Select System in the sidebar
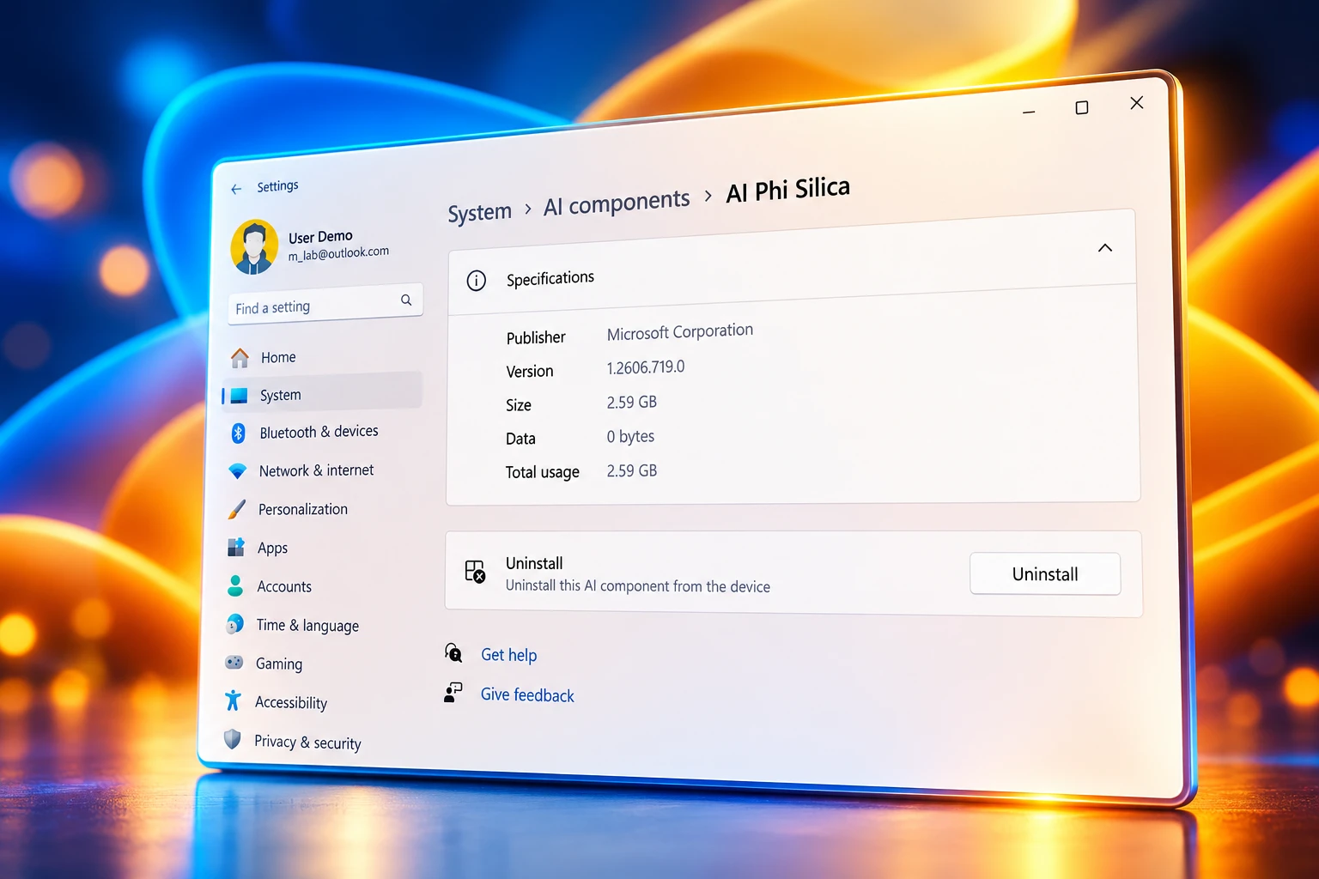Screen dimensions: 1319x879 (322, 394)
